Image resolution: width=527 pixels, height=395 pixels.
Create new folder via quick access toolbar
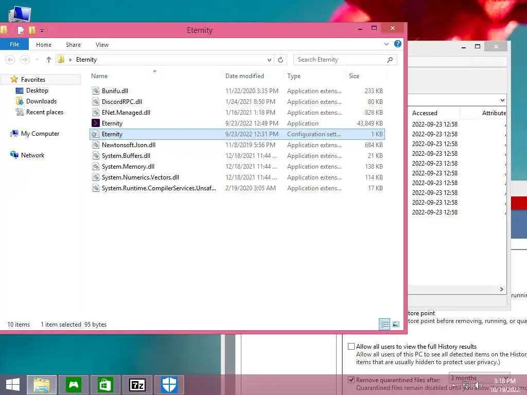(x=32, y=30)
